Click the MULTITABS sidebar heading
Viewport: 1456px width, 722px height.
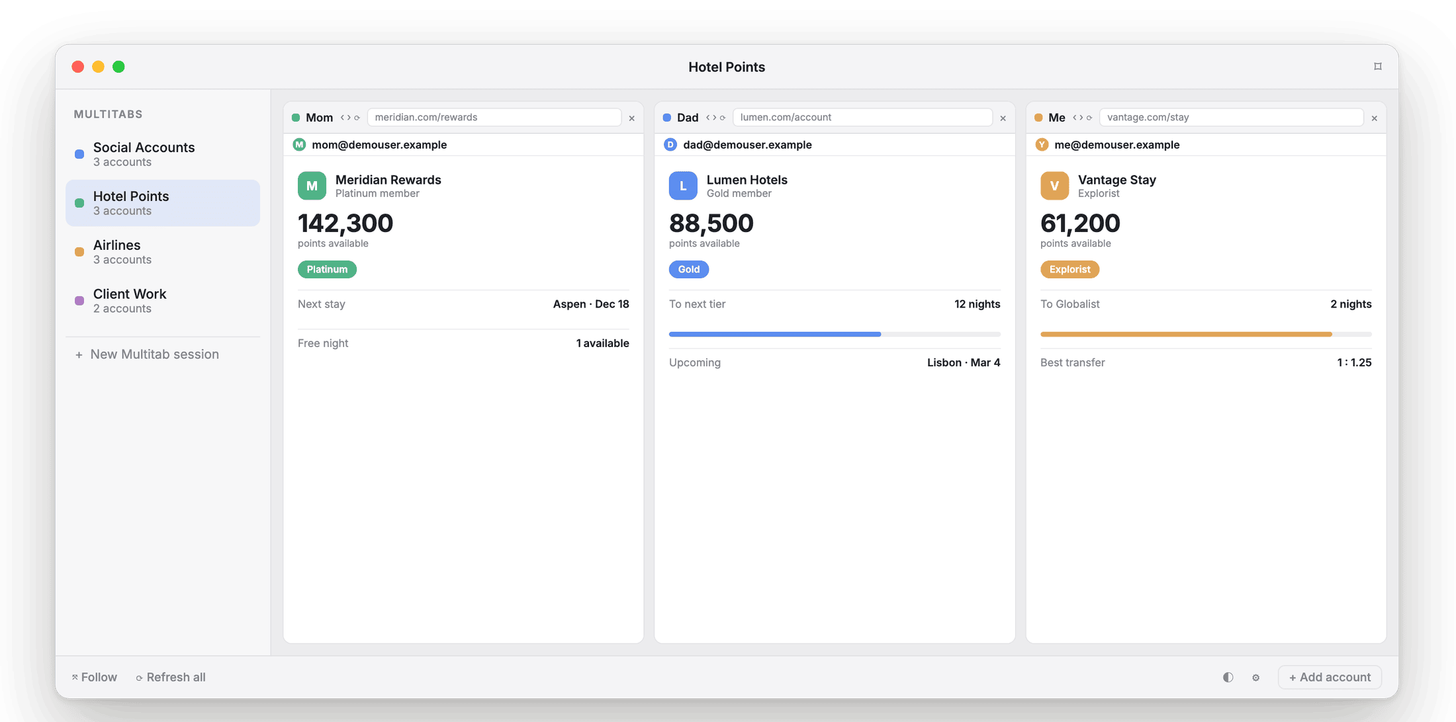click(109, 114)
